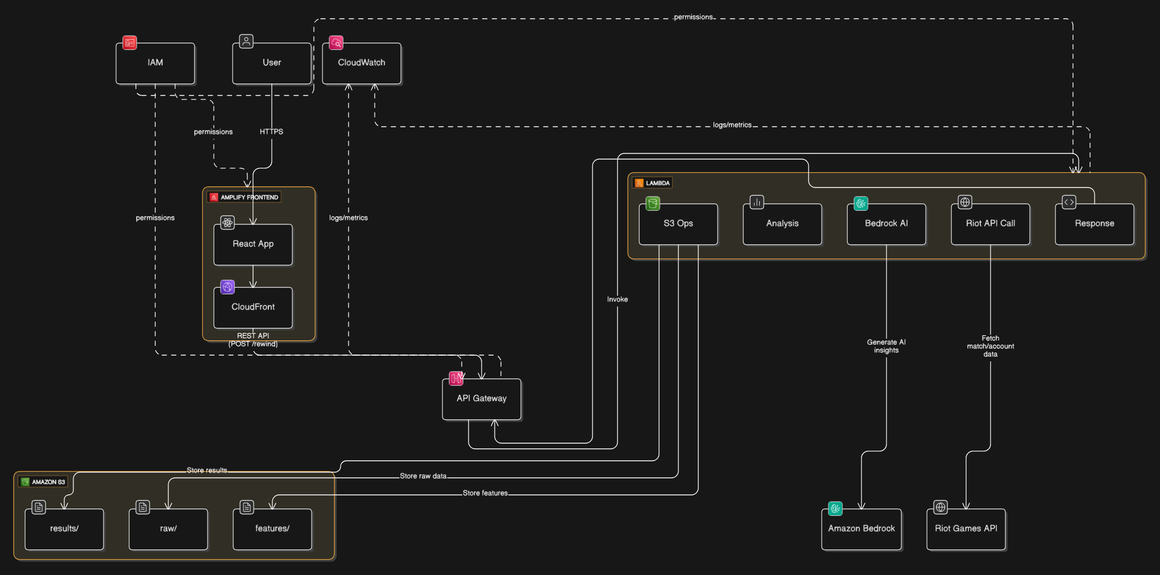Click the Riot Games API globe icon
This screenshot has height=575, width=1160.
[941, 507]
